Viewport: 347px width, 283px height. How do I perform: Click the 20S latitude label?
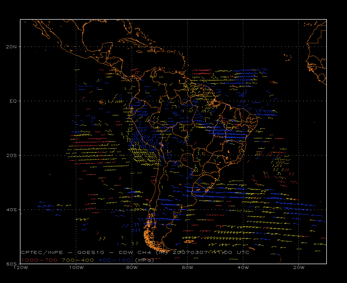[x=12, y=155]
